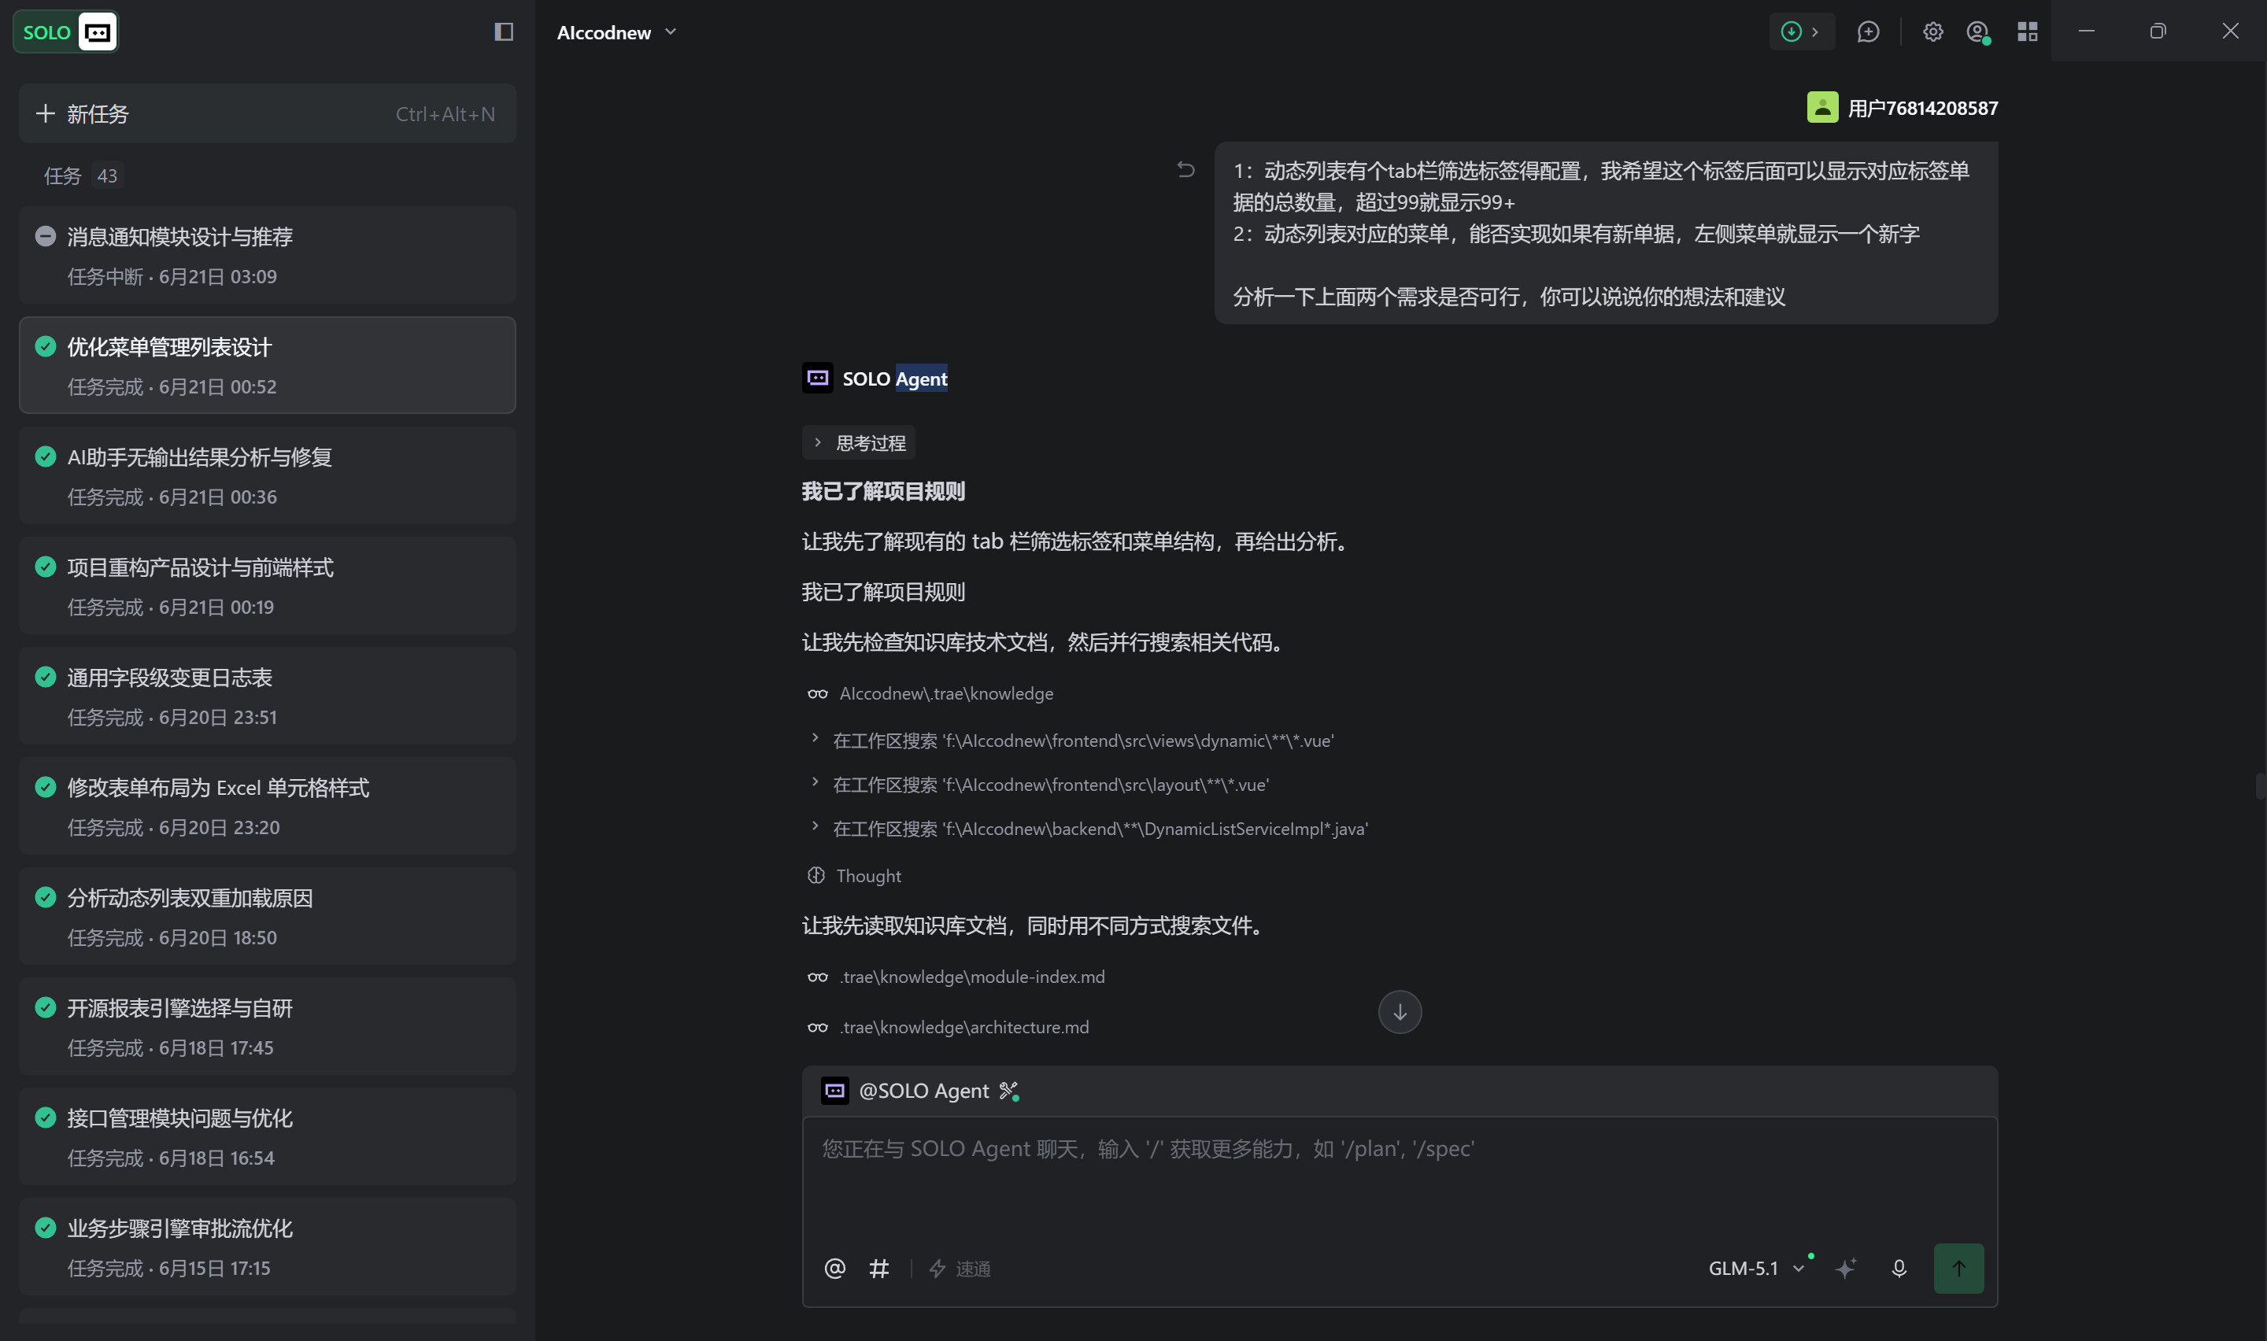
Task: Click the sparkle prompt optimize icon
Action: click(x=1845, y=1269)
